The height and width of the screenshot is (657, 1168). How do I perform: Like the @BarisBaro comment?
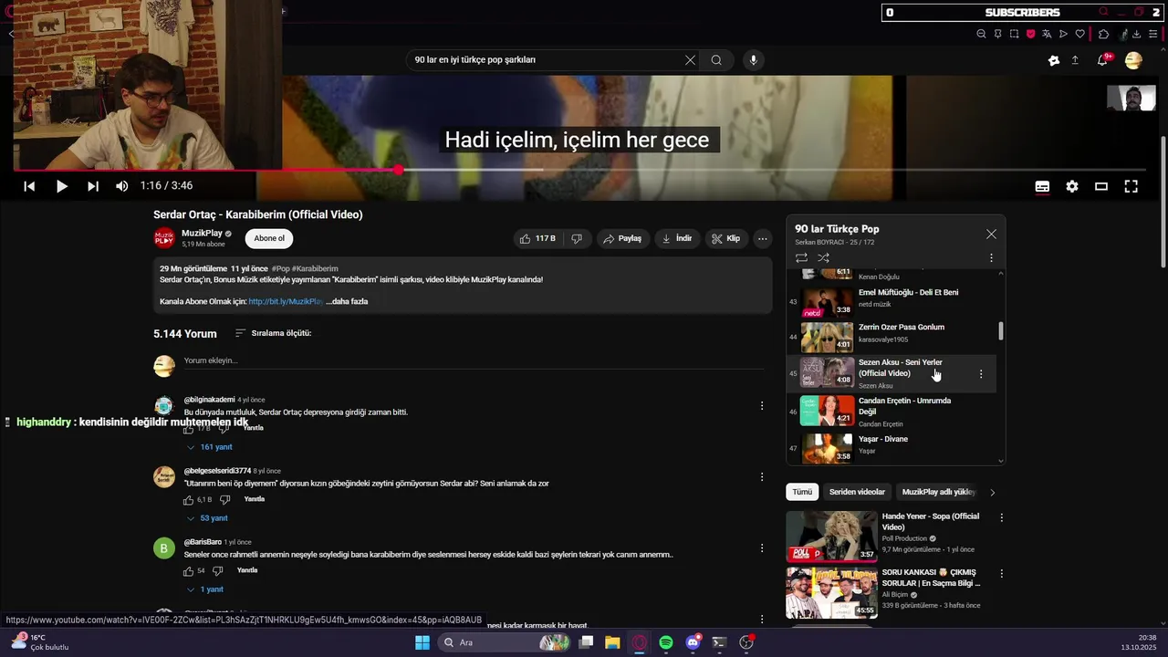tap(189, 571)
